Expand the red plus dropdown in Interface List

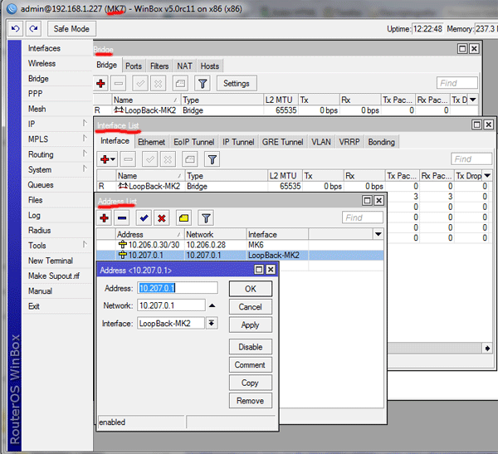[108, 159]
